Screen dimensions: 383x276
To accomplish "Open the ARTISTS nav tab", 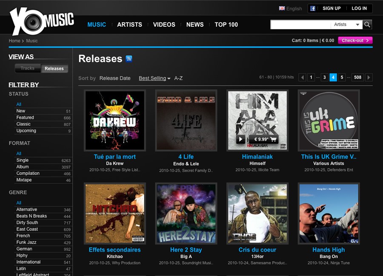I will [129, 25].
